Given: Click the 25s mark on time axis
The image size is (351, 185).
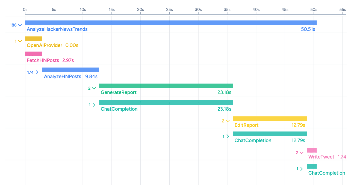Looking at the screenshot, I should point(169,10).
